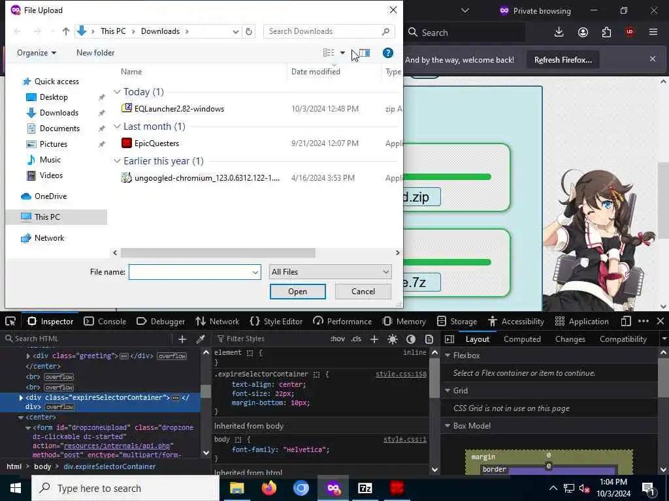Switch to the Console tab in DevTools
The height and width of the screenshot is (501, 669).
(105, 321)
